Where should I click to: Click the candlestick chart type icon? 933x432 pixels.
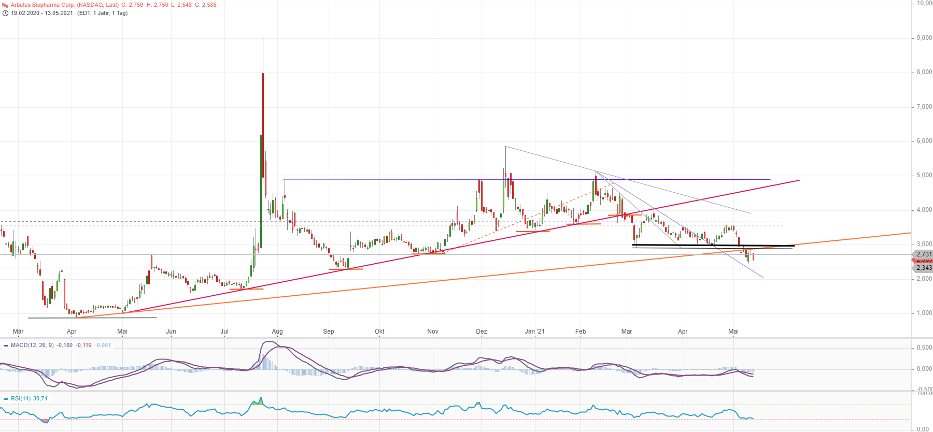(5, 5)
